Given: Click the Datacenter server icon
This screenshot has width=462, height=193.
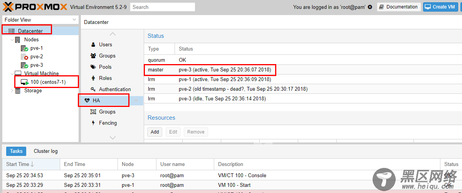Looking at the screenshot, I should (x=12, y=31).
